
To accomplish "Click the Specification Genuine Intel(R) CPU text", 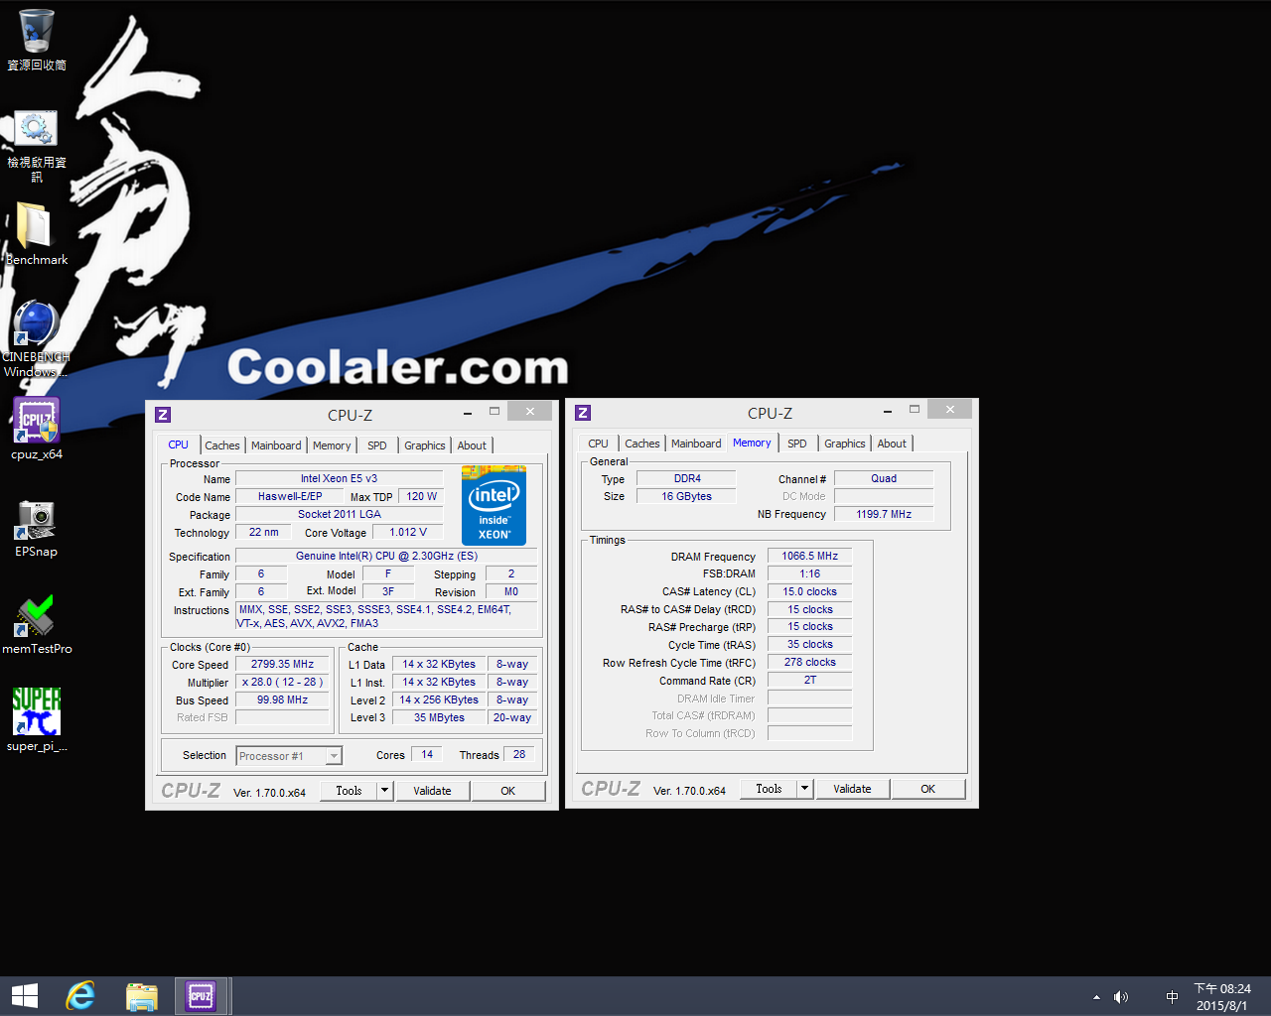I will [386, 556].
